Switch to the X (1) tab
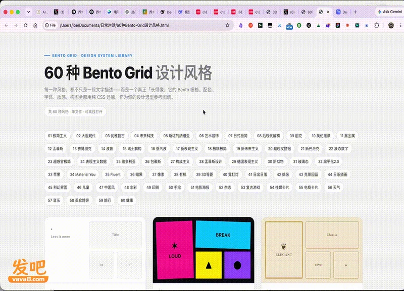This screenshot has width=404, height=291. [59, 12]
